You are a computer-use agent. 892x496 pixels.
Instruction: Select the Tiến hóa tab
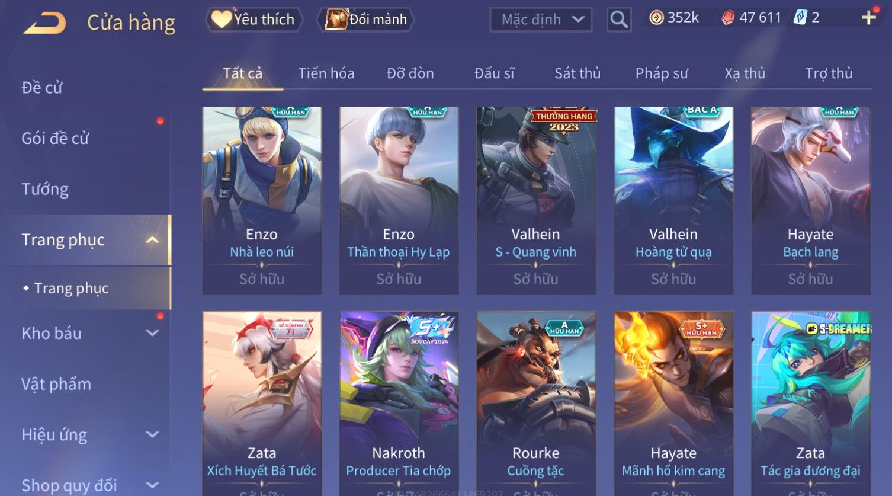click(x=326, y=73)
